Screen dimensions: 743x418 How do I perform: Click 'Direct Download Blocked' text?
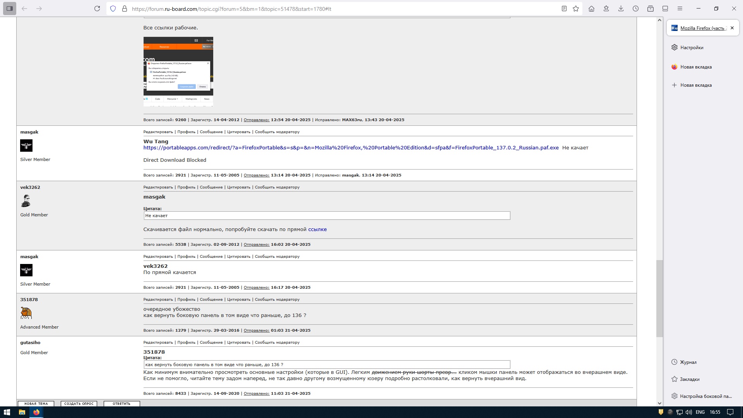(175, 160)
